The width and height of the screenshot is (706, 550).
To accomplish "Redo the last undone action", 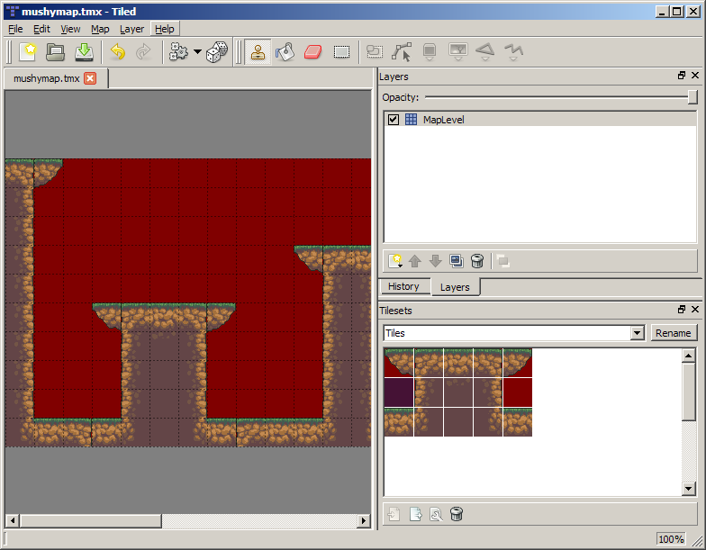I will coord(144,52).
